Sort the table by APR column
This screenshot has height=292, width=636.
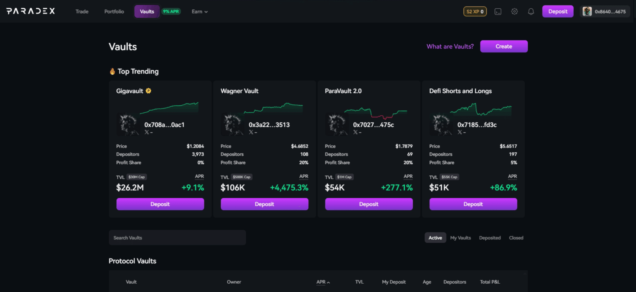pos(323,282)
